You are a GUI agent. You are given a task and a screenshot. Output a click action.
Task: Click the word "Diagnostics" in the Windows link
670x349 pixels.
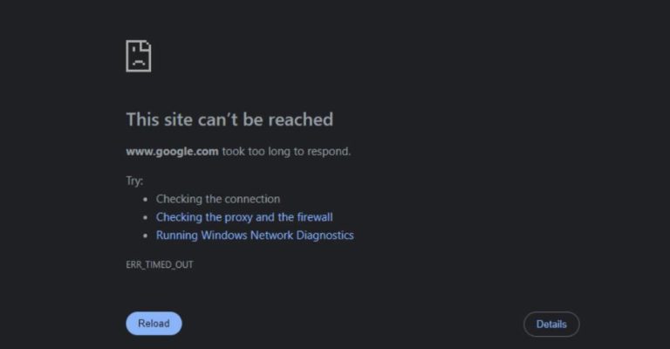pyautogui.click(x=324, y=236)
